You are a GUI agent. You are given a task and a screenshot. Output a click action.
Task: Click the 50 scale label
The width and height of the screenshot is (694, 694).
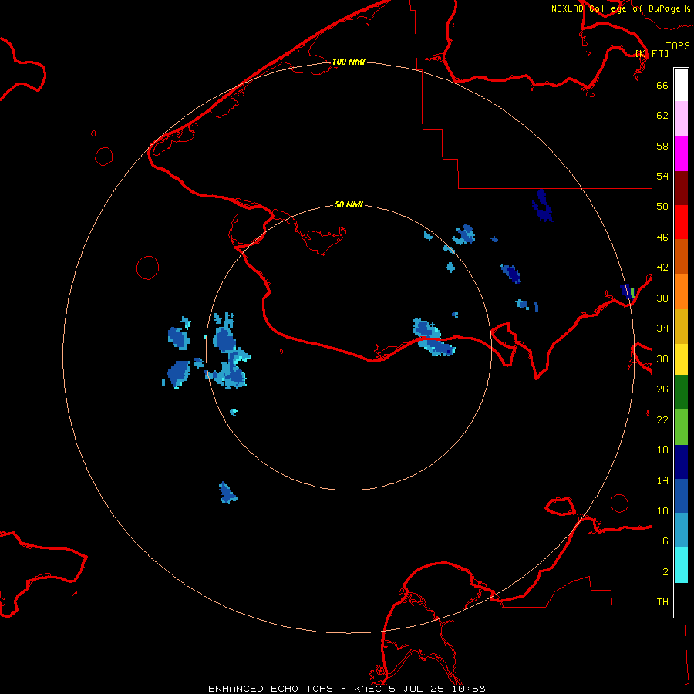[662, 207]
